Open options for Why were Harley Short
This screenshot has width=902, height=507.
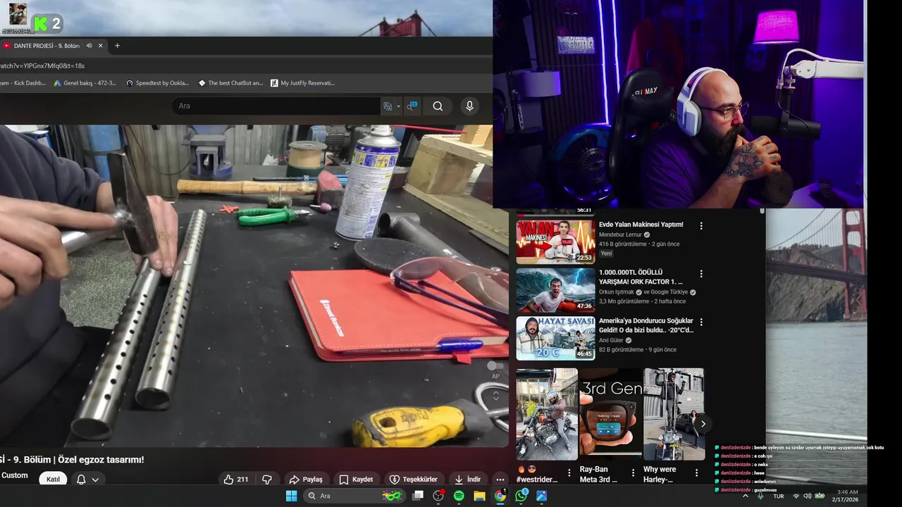coord(696,473)
